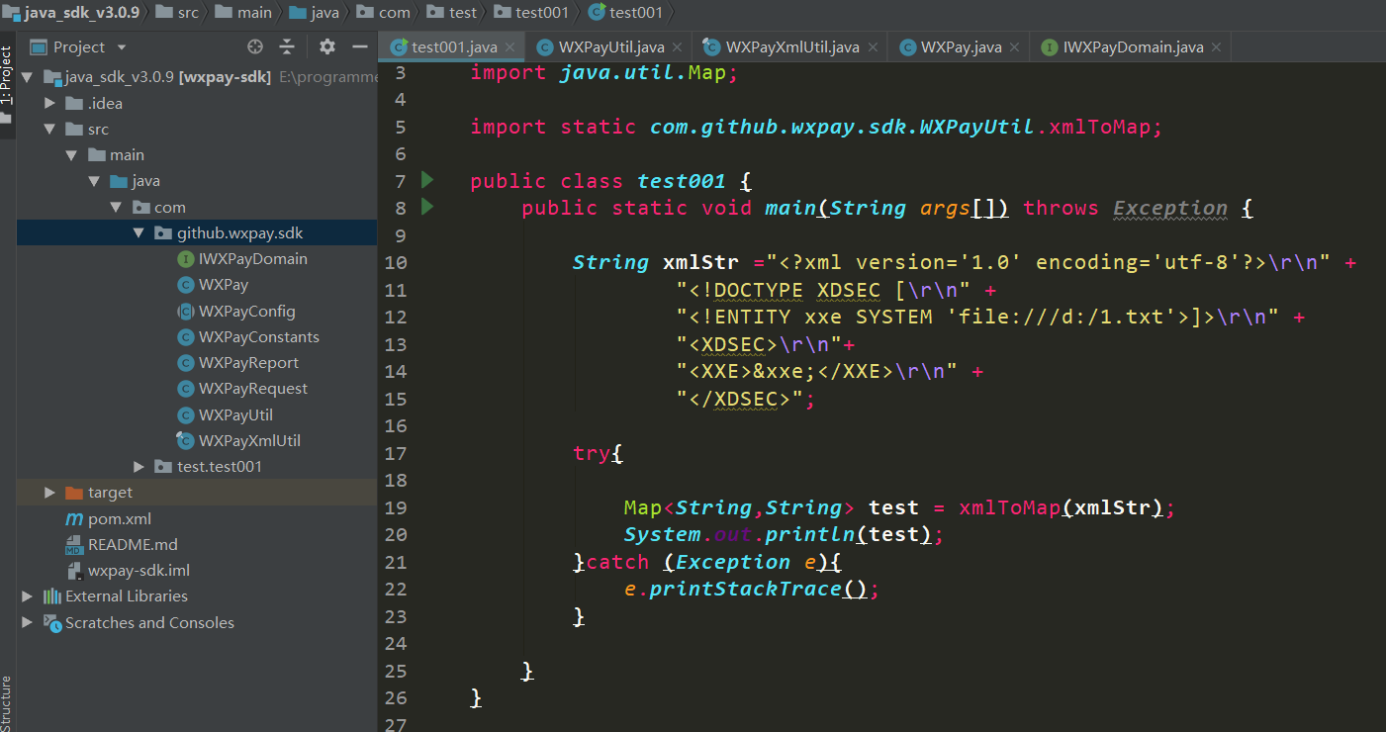This screenshot has width=1386, height=732.
Task: Close the WXPayUtil.java tab
Action: (677, 47)
